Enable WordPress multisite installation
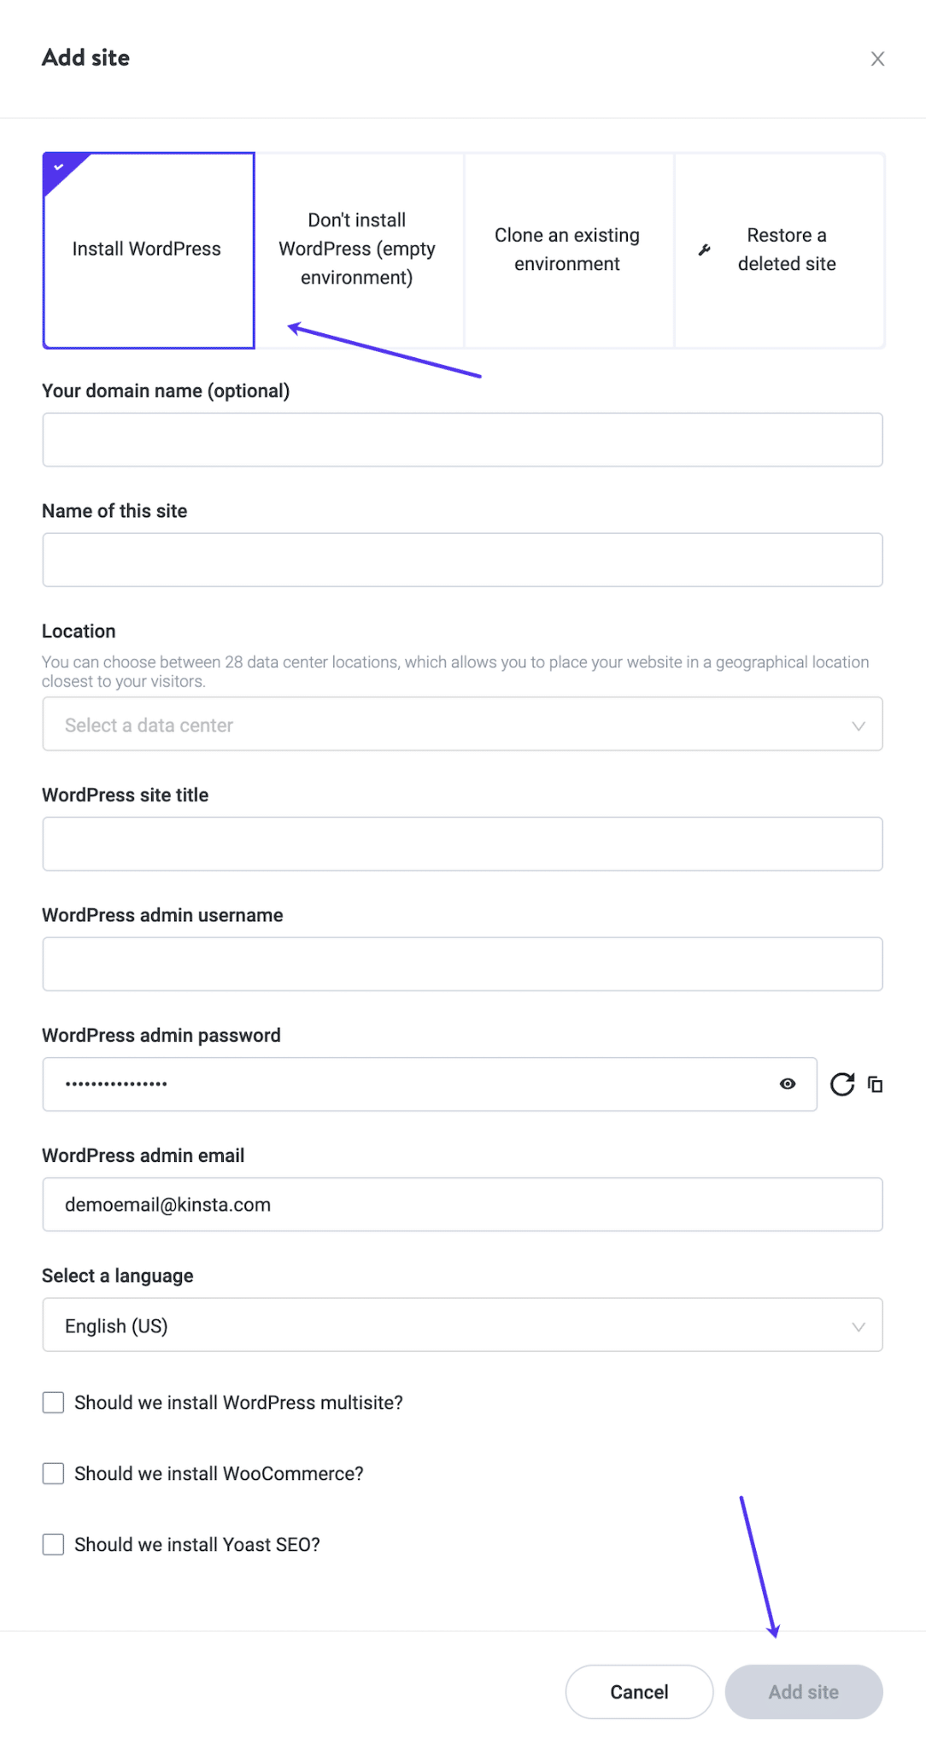 coord(53,1401)
